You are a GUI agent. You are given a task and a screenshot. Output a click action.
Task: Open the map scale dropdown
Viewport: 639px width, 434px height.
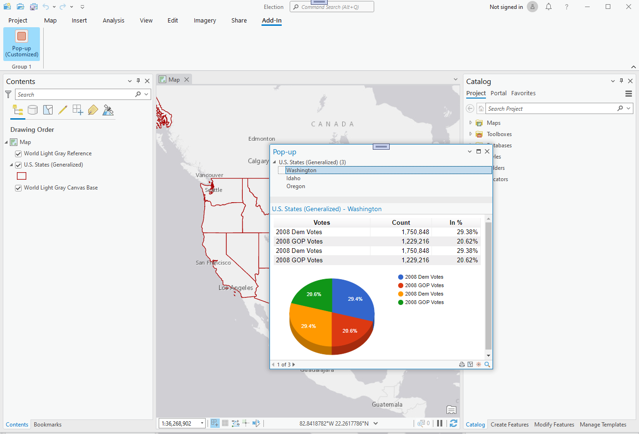pos(202,423)
